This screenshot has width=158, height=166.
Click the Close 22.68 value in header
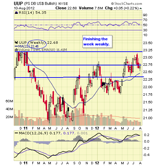66,8
